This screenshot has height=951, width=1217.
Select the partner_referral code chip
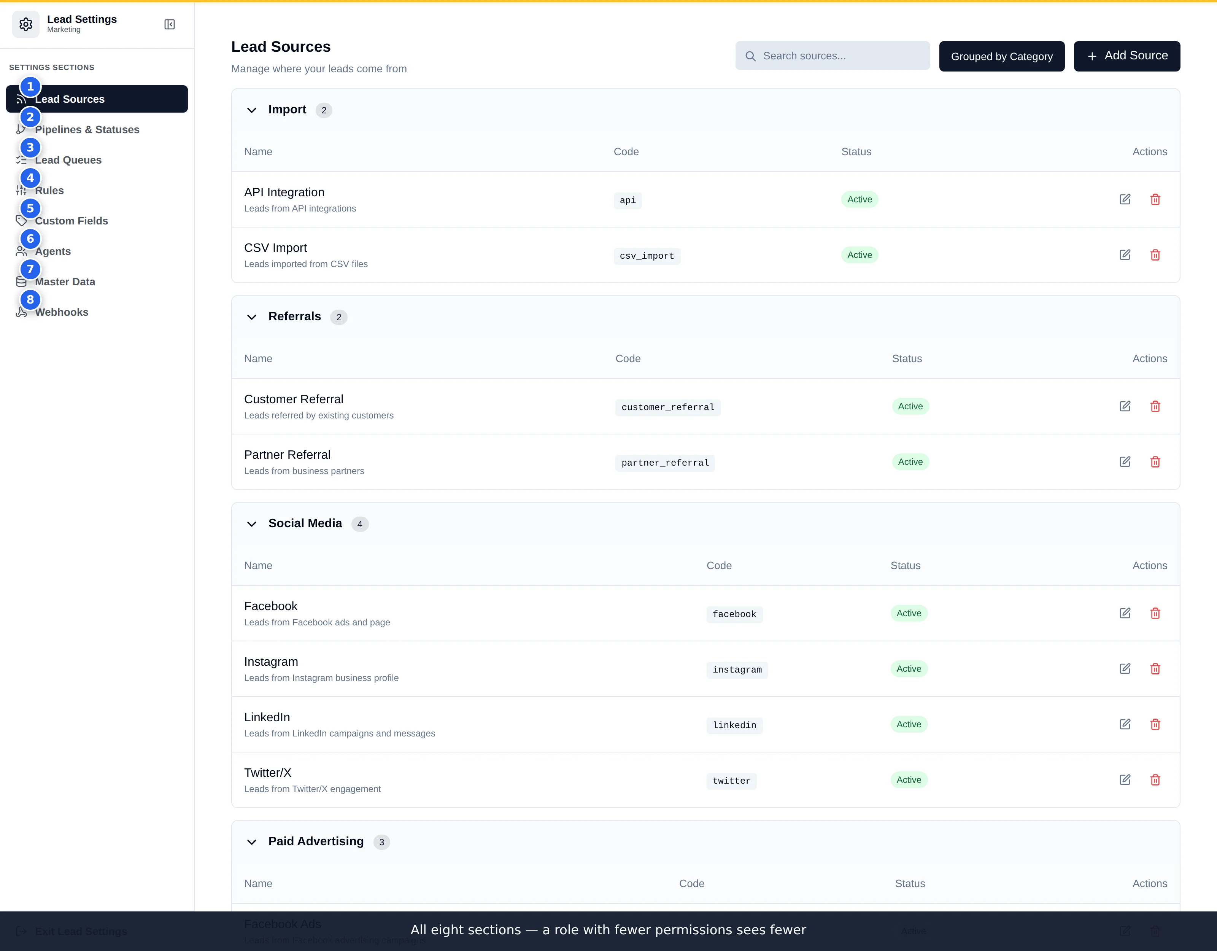tap(665, 463)
